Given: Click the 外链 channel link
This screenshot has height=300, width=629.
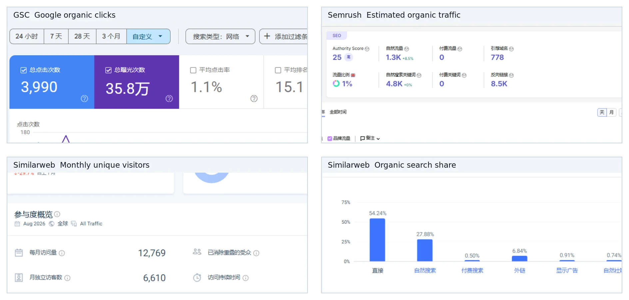Looking at the screenshot, I should click(x=520, y=270).
